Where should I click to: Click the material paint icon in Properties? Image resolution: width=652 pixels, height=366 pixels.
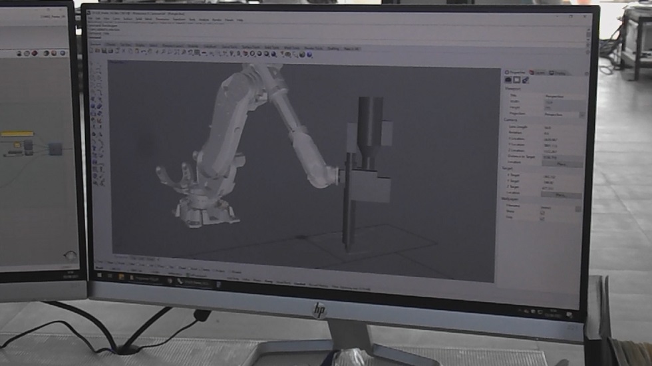(525, 81)
